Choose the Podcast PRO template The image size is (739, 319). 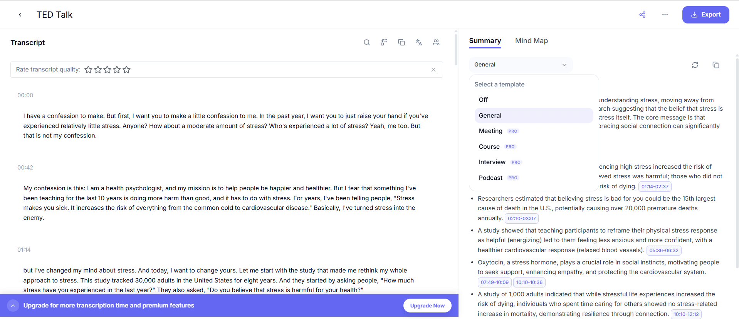pos(534,178)
